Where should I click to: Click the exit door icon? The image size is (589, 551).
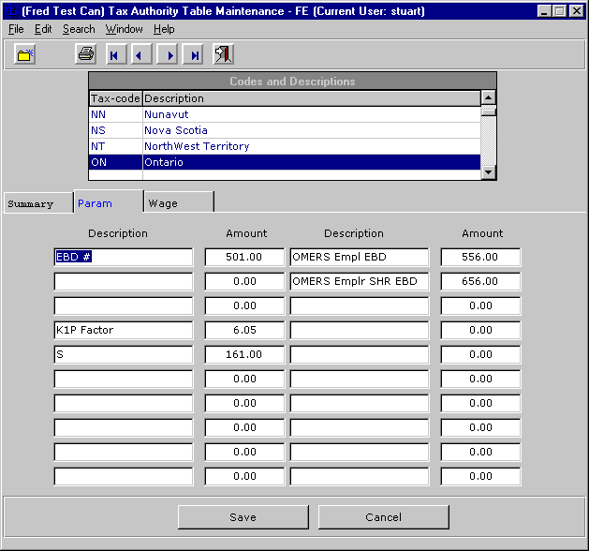(x=224, y=54)
